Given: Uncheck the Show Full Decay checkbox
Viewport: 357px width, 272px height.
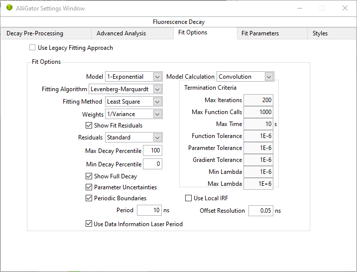Looking at the screenshot, I should pos(89,176).
